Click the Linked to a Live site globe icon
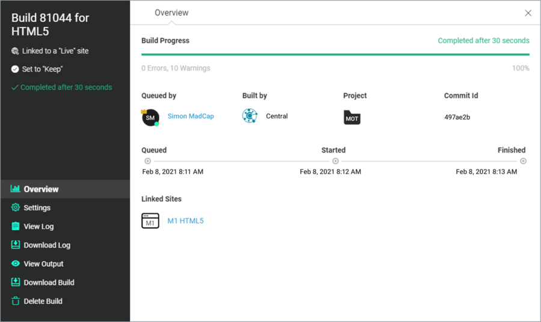The height and width of the screenshot is (322, 541). click(15, 51)
